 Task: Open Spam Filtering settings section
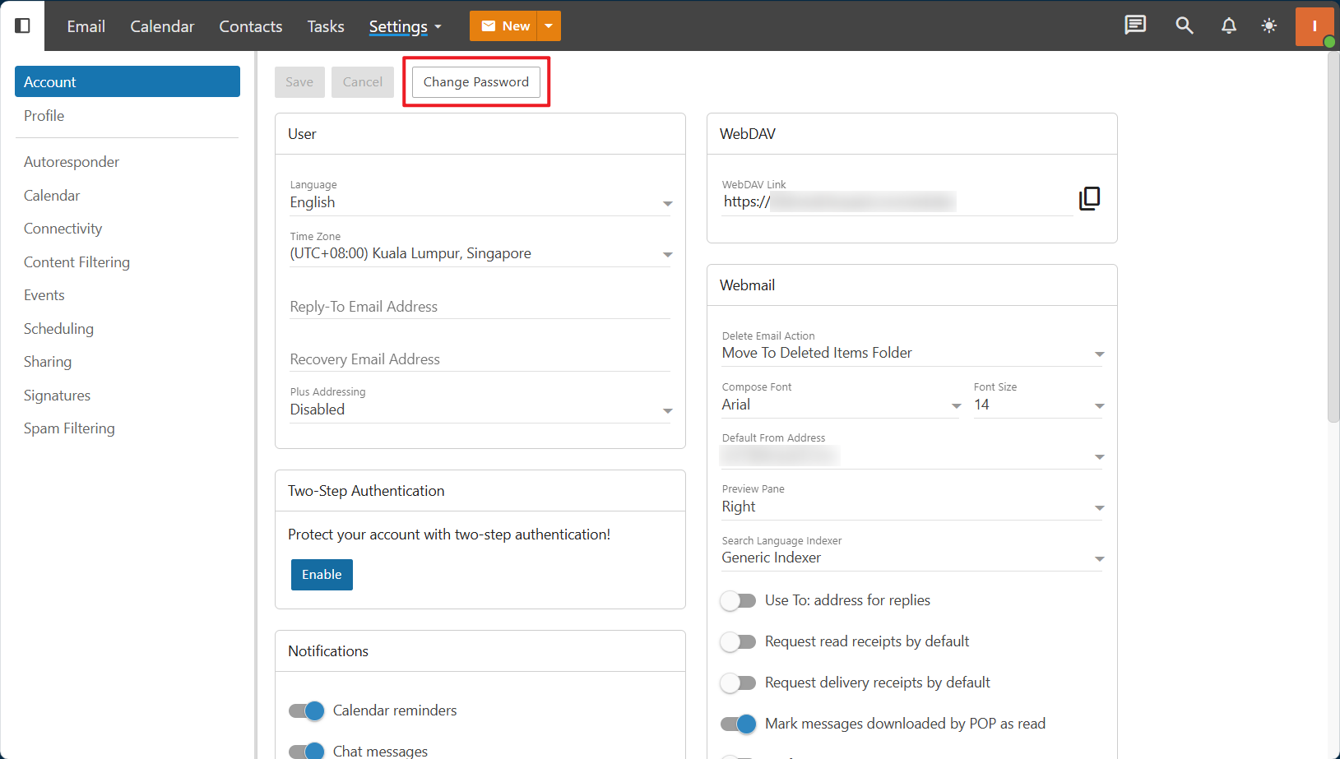(x=69, y=428)
